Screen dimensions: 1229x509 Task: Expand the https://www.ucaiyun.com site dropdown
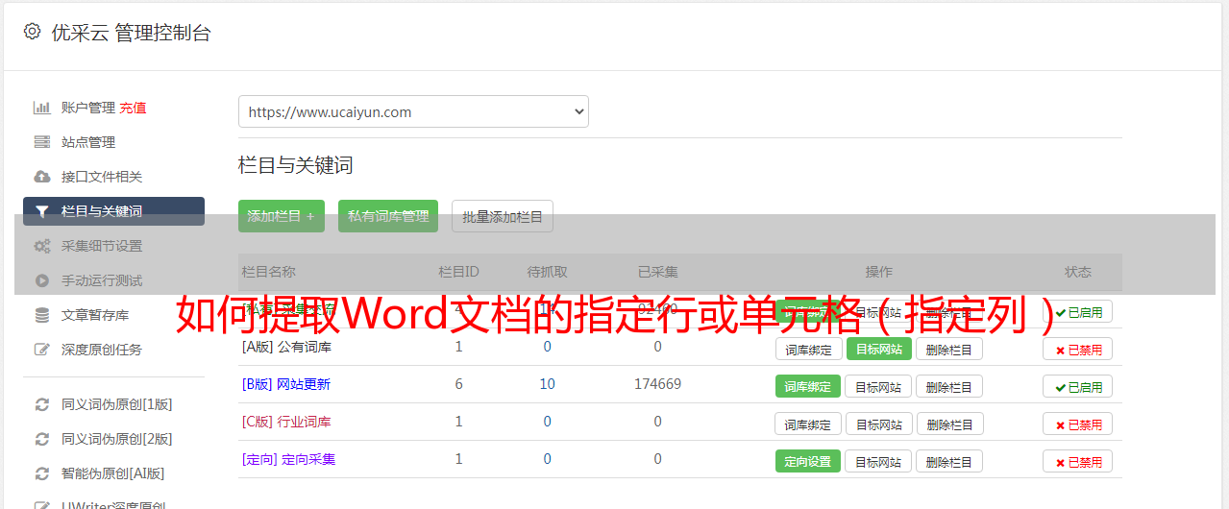(413, 111)
